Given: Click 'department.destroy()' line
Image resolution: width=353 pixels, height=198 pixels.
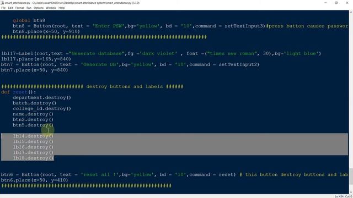Looking at the screenshot, I should (42, 98).
